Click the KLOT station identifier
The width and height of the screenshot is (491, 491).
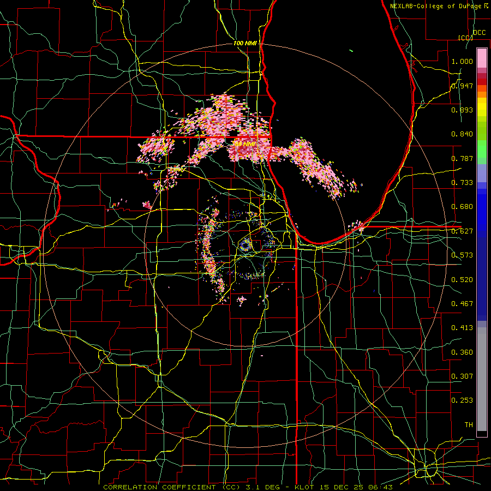tap(304, 487)
